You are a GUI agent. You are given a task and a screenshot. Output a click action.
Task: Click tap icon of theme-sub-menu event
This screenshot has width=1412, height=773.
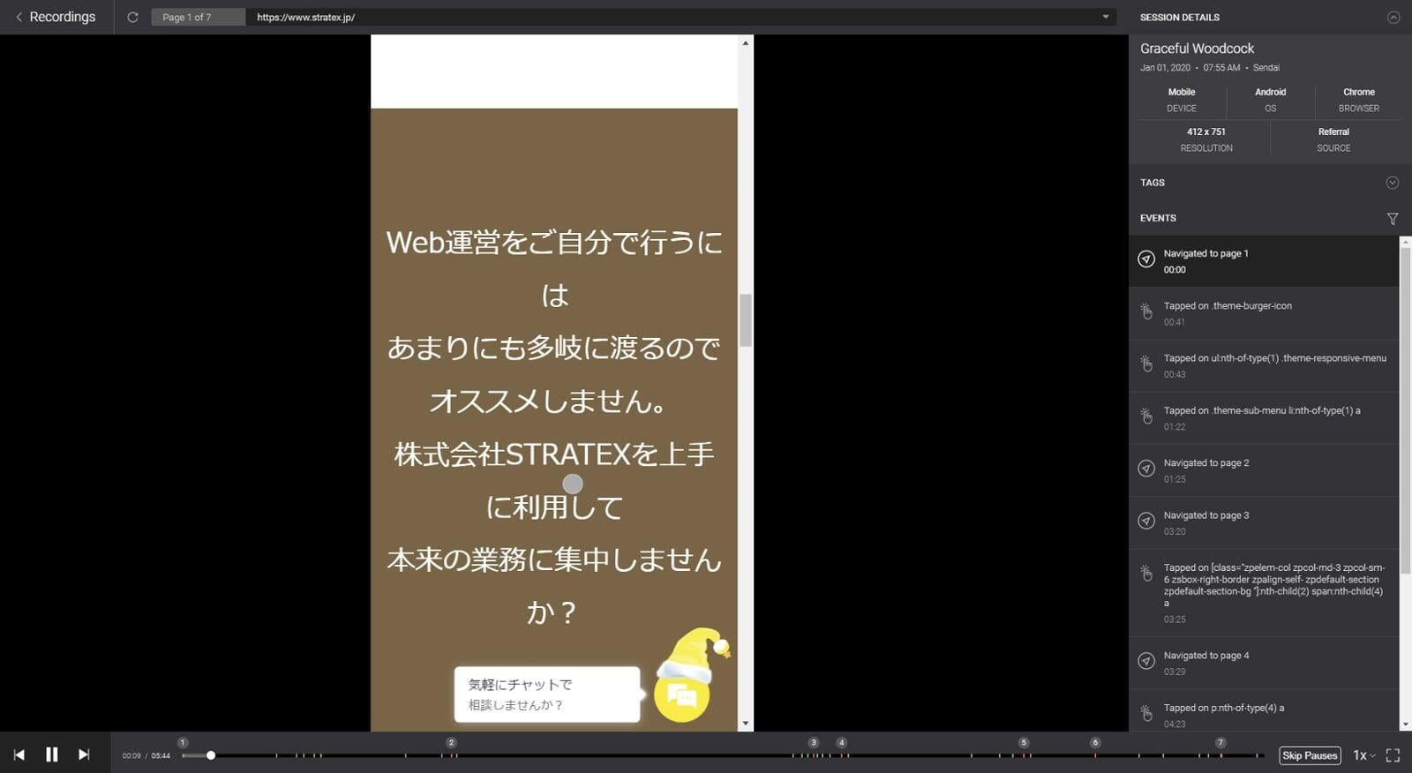1146,416
